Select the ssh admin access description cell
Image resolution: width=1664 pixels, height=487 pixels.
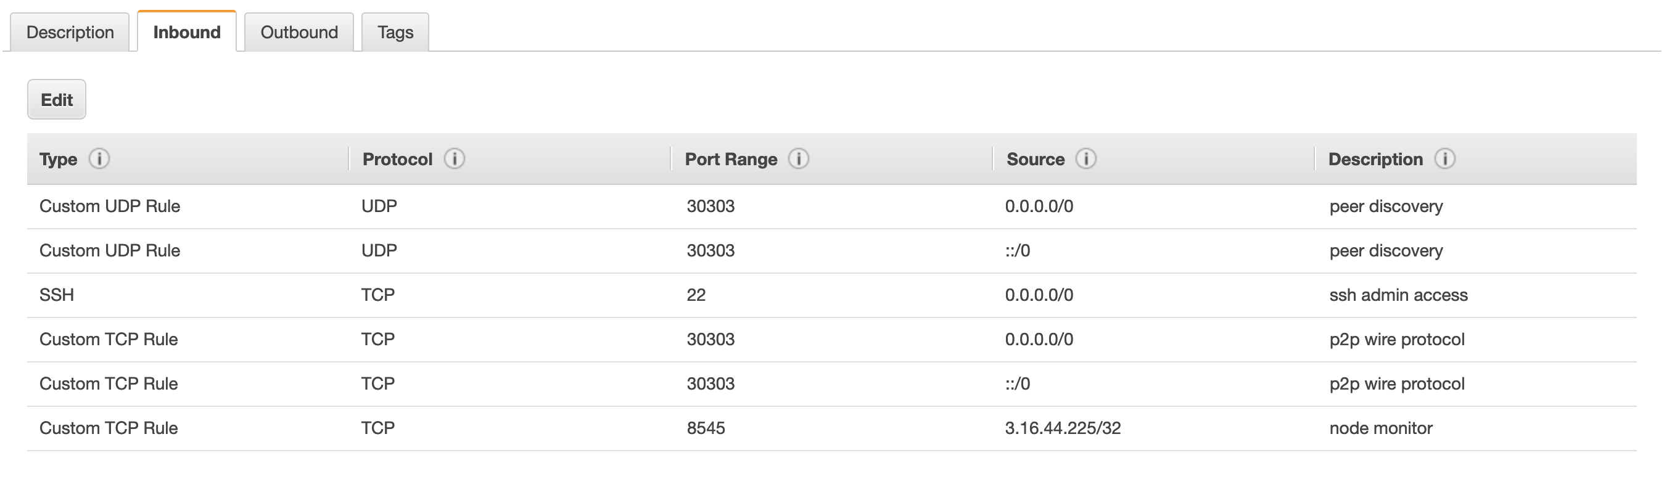[x=1397, y=295]
